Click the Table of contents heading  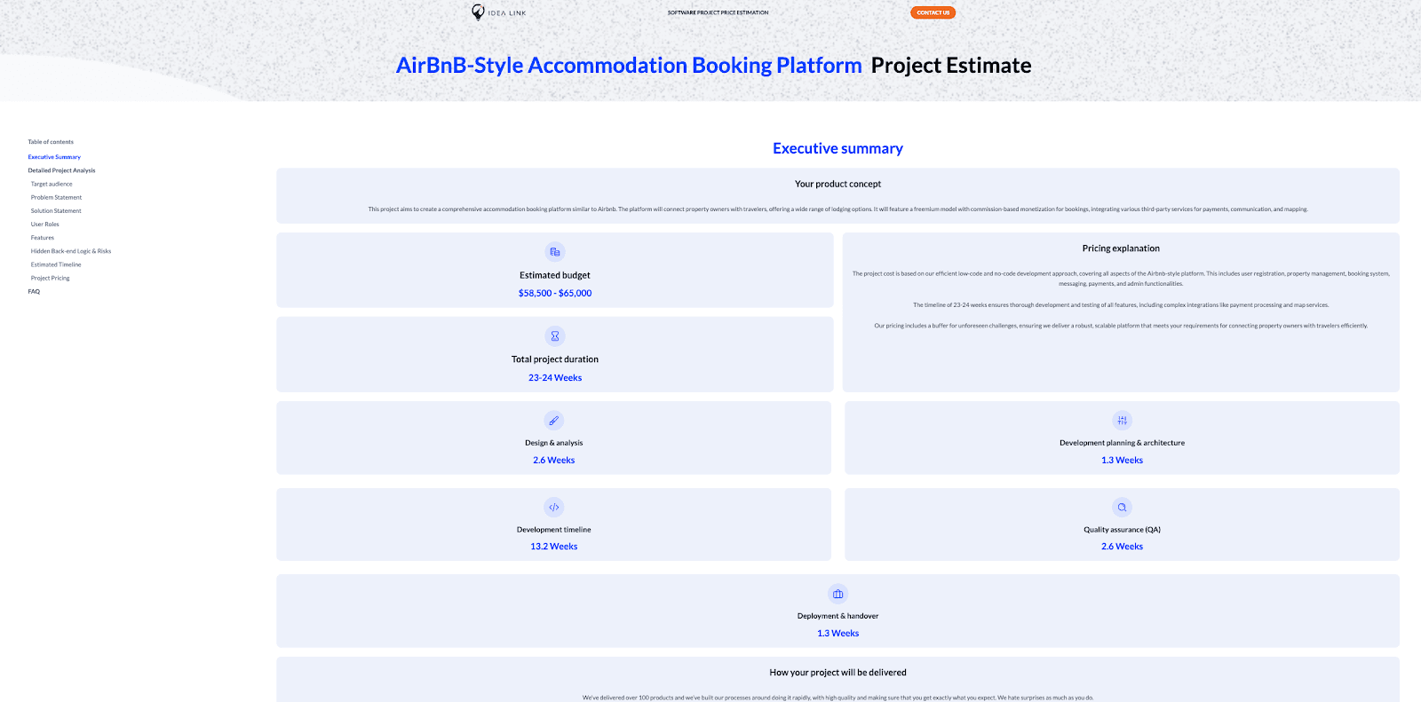[x=51, y=142]
